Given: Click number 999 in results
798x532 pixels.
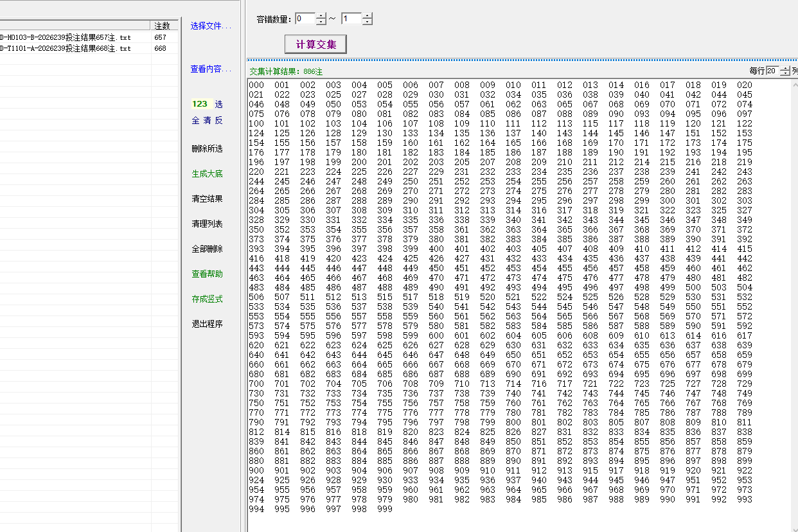Looking at the screenshot, I should point(385,509).
